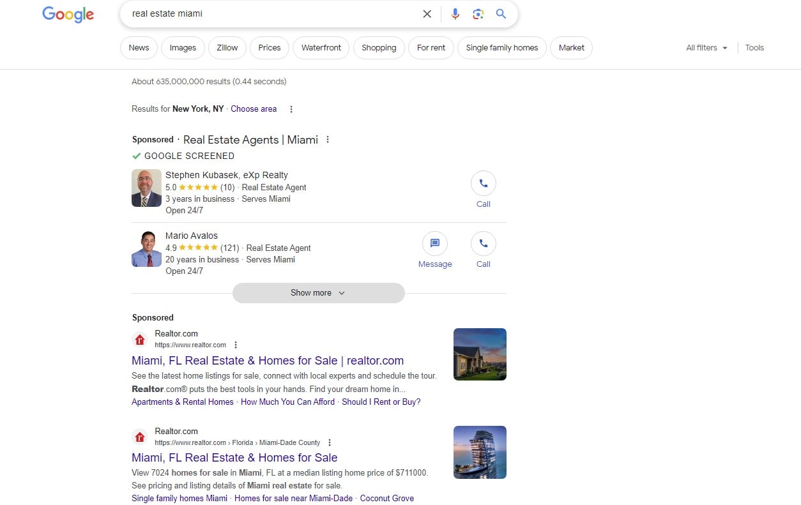This screenshot has width=801, height=505.
Task: Select the For rent filter chip
Action: [x=431, y=48]
